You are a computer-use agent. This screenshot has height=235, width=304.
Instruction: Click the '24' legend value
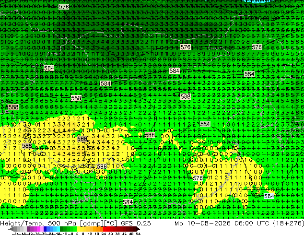104,234
